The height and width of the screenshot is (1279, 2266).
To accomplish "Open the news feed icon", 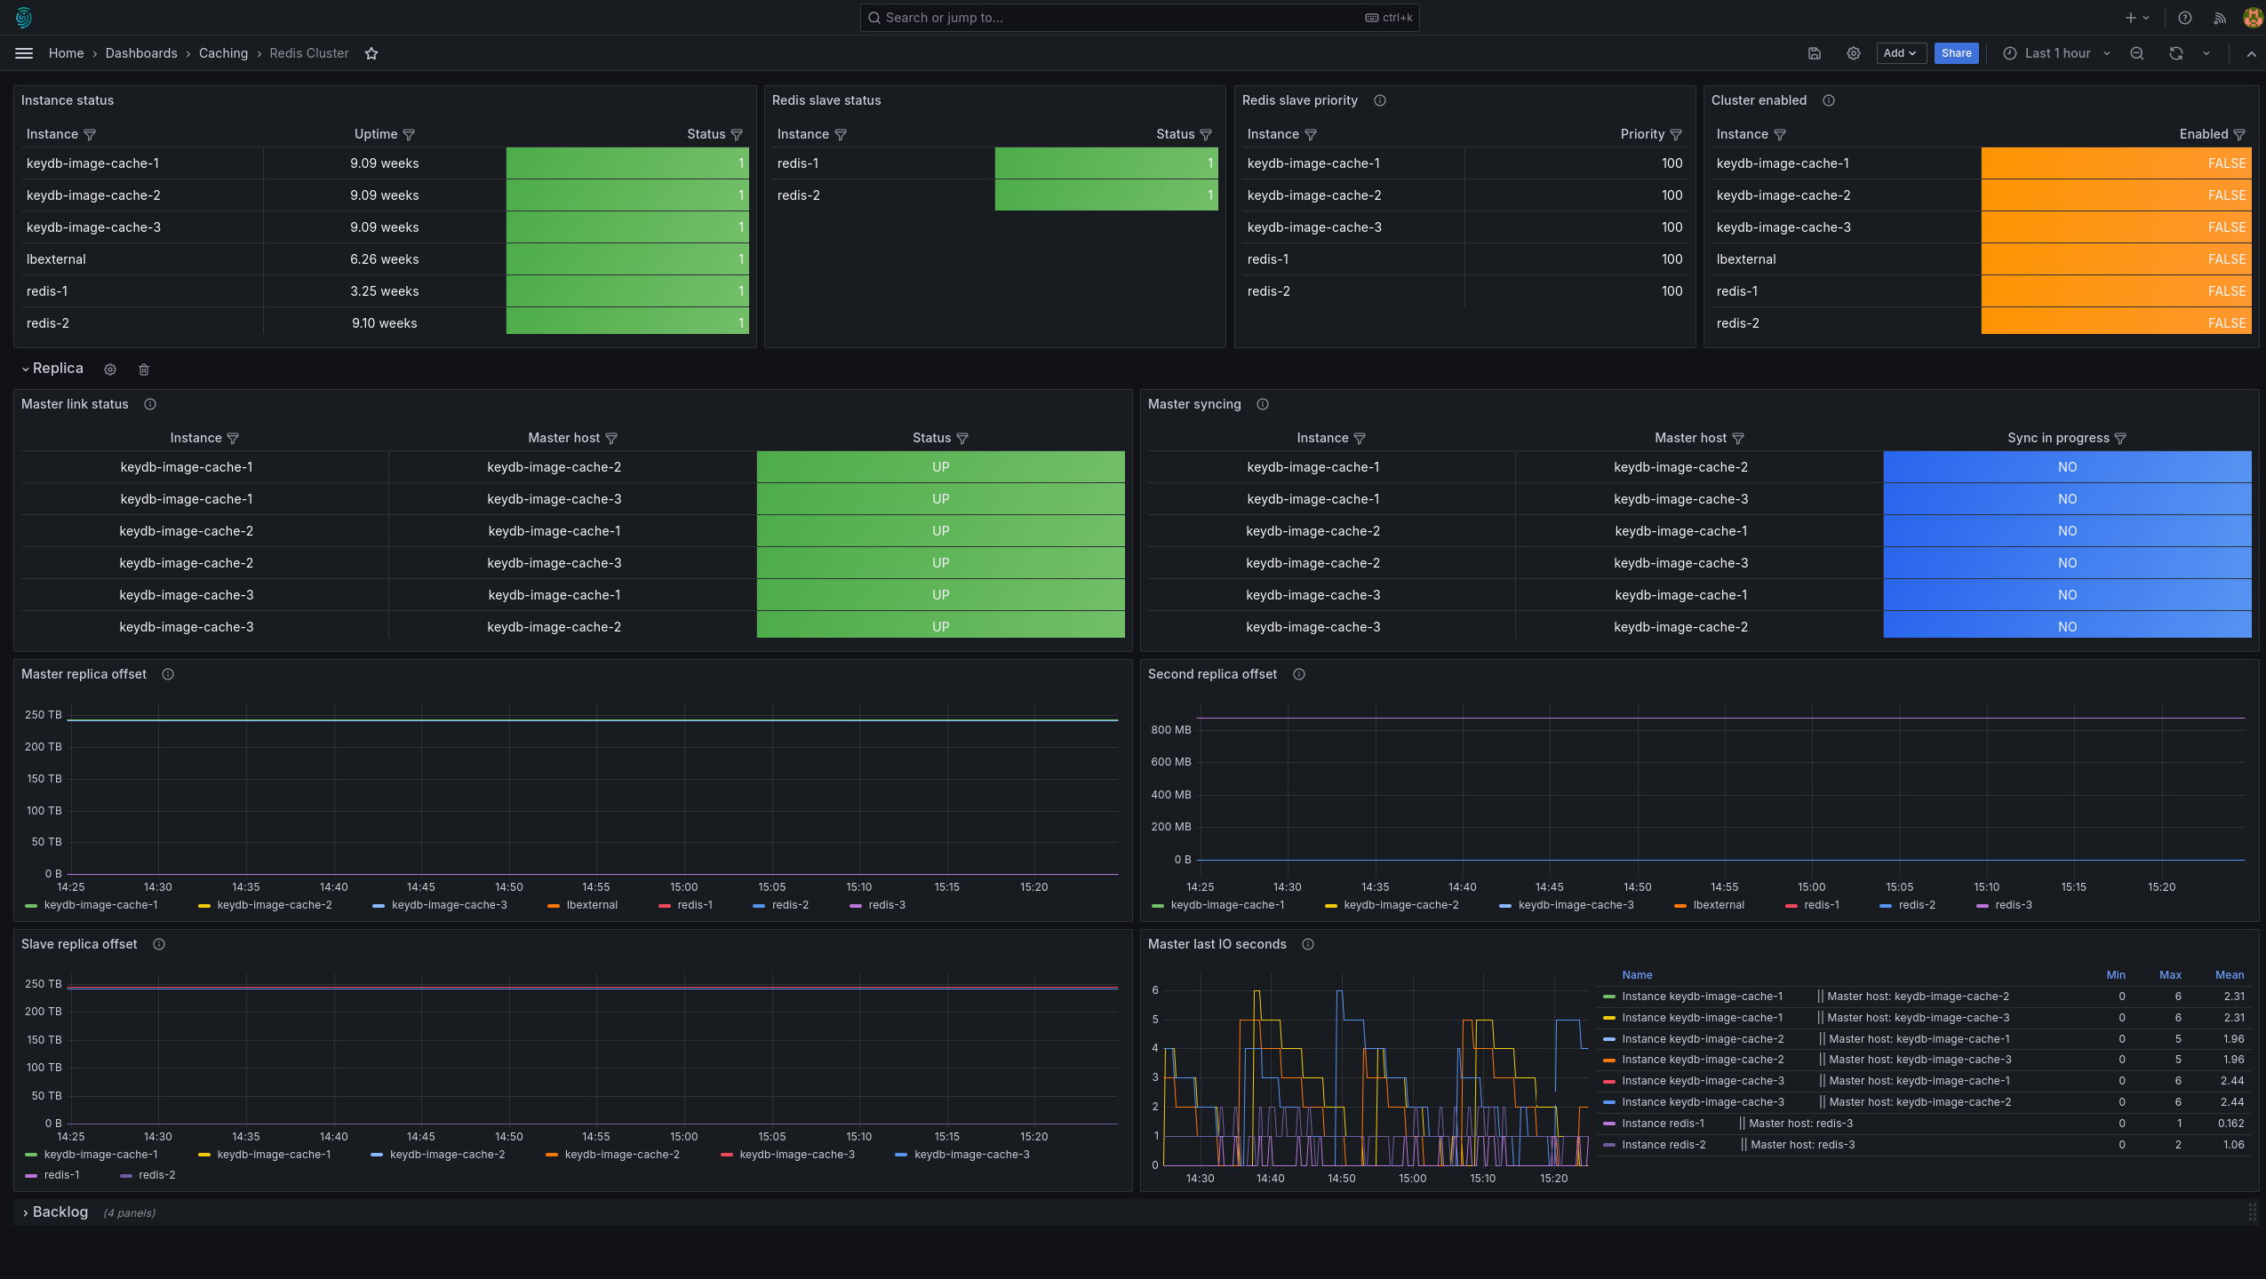I will pos(2220,18).
